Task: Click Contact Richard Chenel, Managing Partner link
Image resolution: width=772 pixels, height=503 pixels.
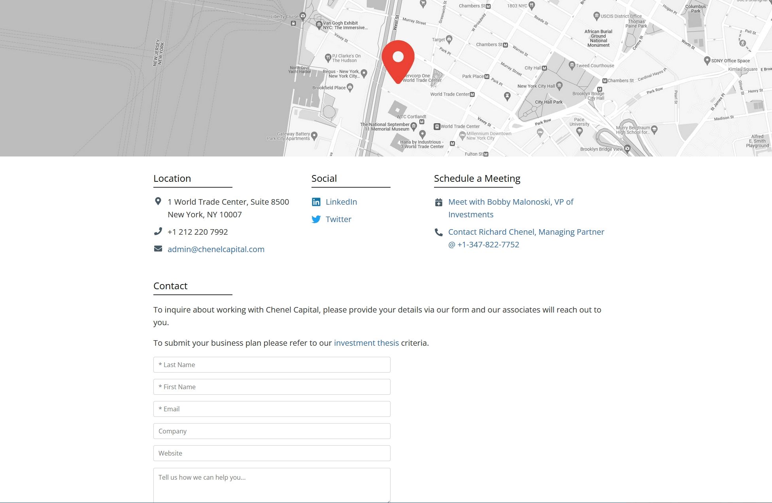Action: click(x=526, y=238)
